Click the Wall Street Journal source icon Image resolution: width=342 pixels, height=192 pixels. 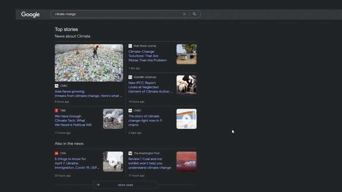(130, 46)
